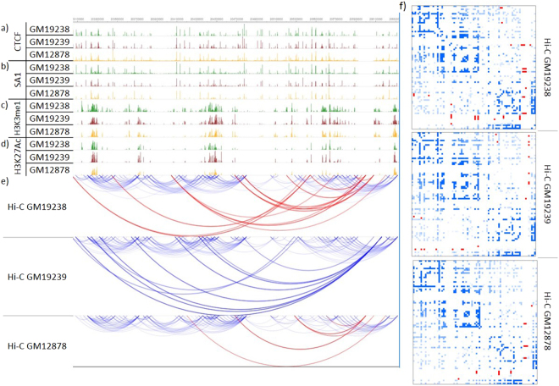Select the rotated CTCF group label
This screenshot has width=559, height=386.
(18, 41)
